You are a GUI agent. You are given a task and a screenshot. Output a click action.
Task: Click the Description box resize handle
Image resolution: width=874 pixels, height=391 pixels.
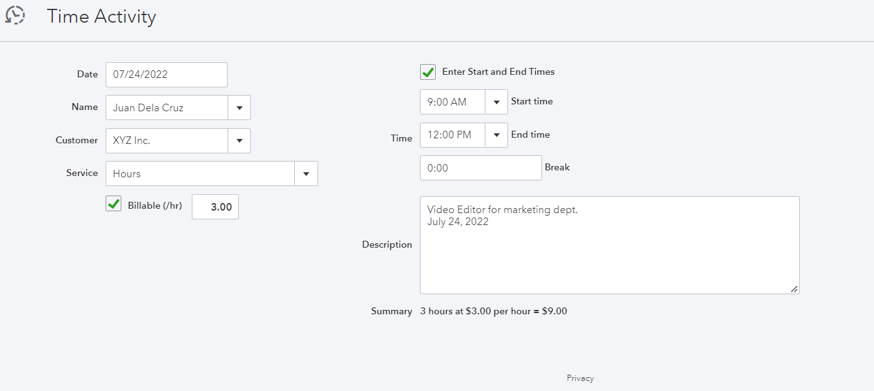click(794, 289)
